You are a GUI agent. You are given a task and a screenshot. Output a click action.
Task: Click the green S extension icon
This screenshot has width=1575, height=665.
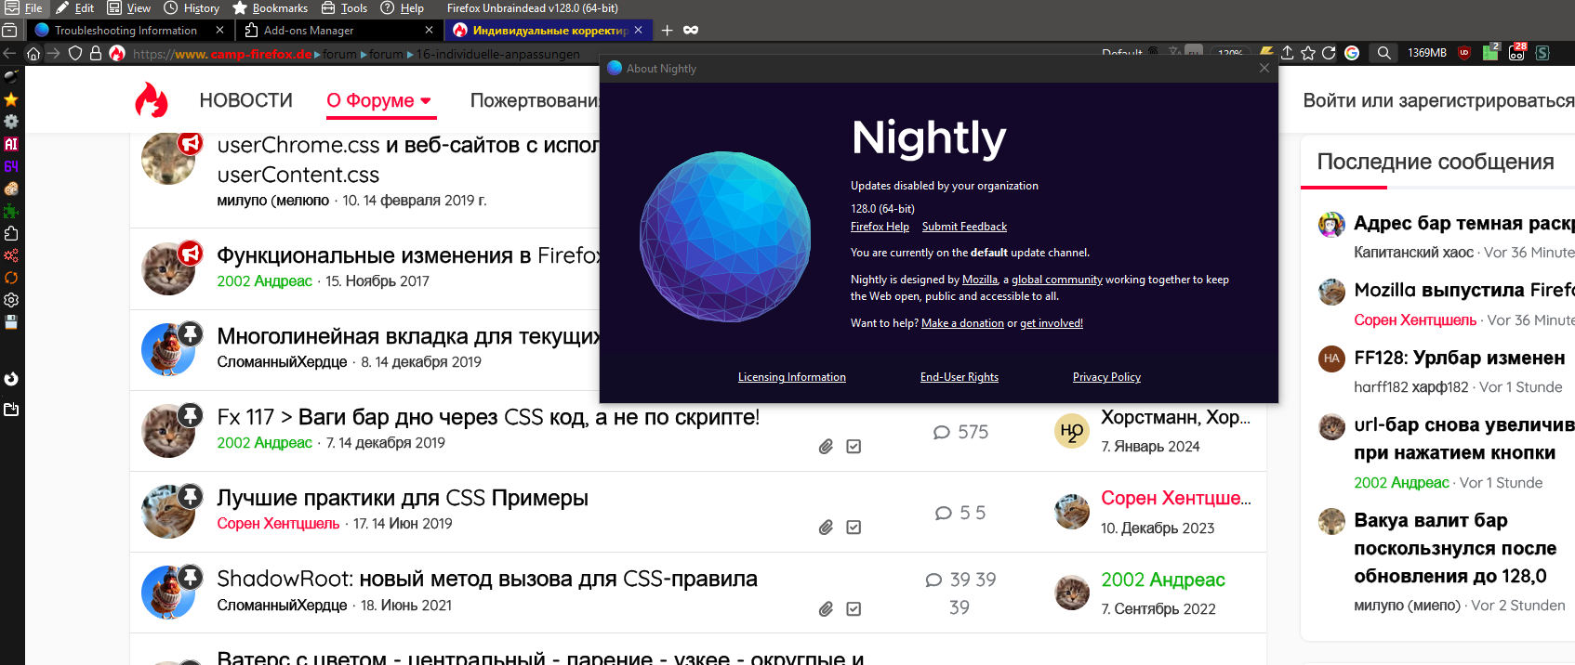[1542, 53]
